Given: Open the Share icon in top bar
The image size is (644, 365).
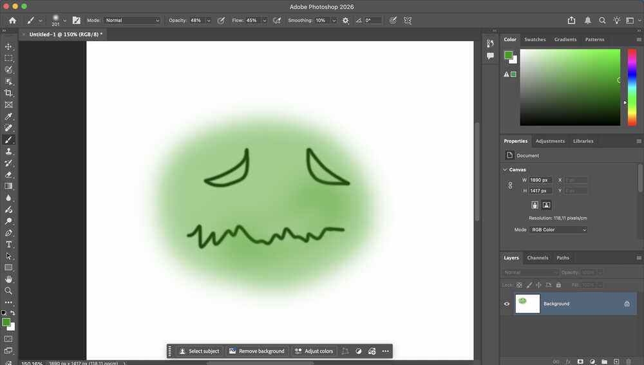Looking at the screenshot, I should [x=571, y=20].
